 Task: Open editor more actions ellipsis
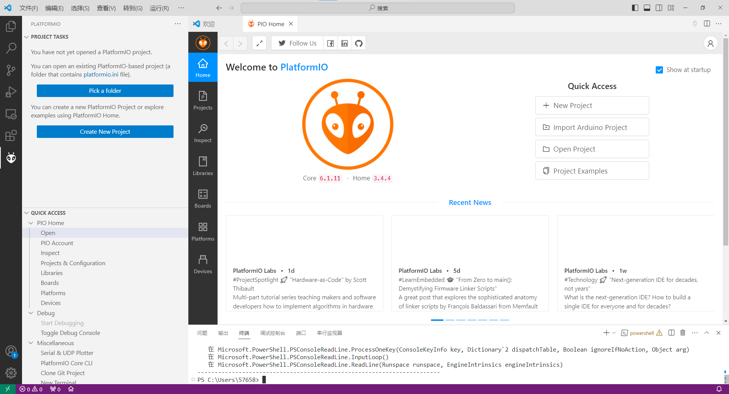[718, 23]
